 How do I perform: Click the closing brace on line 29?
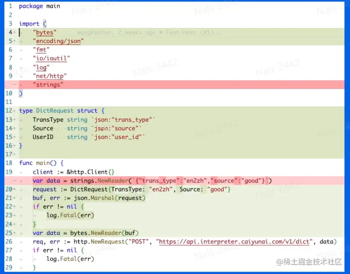(34, 268)
